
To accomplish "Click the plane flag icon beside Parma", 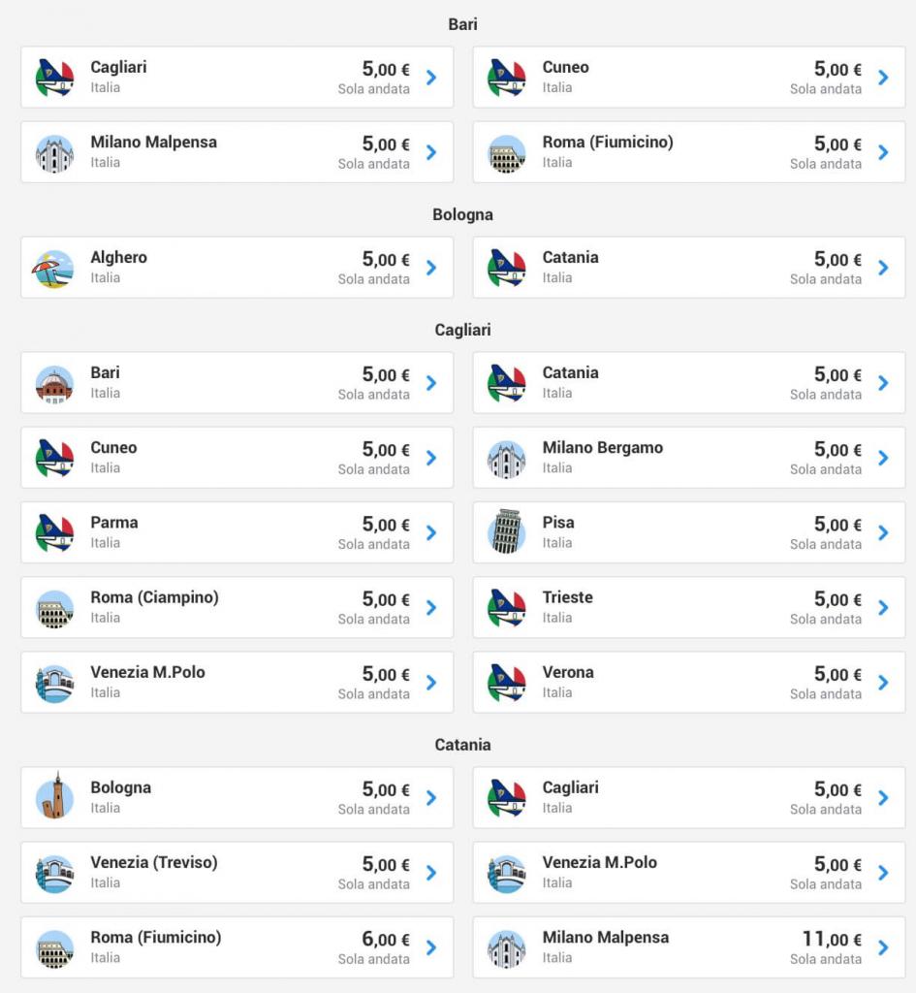I will click(x=54, y=532).
